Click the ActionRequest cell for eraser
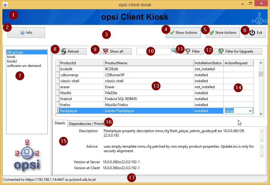This screenshot has width=270, height=185. pyautogui.click(x=238, y=87)
